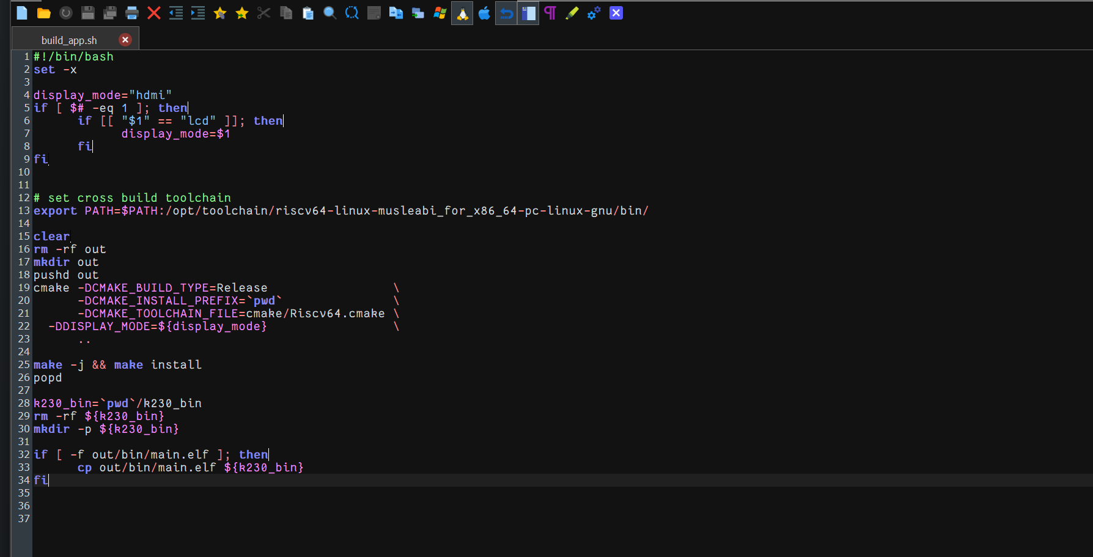Open a file using the folder icon
1093x557 pixels.
44,13
